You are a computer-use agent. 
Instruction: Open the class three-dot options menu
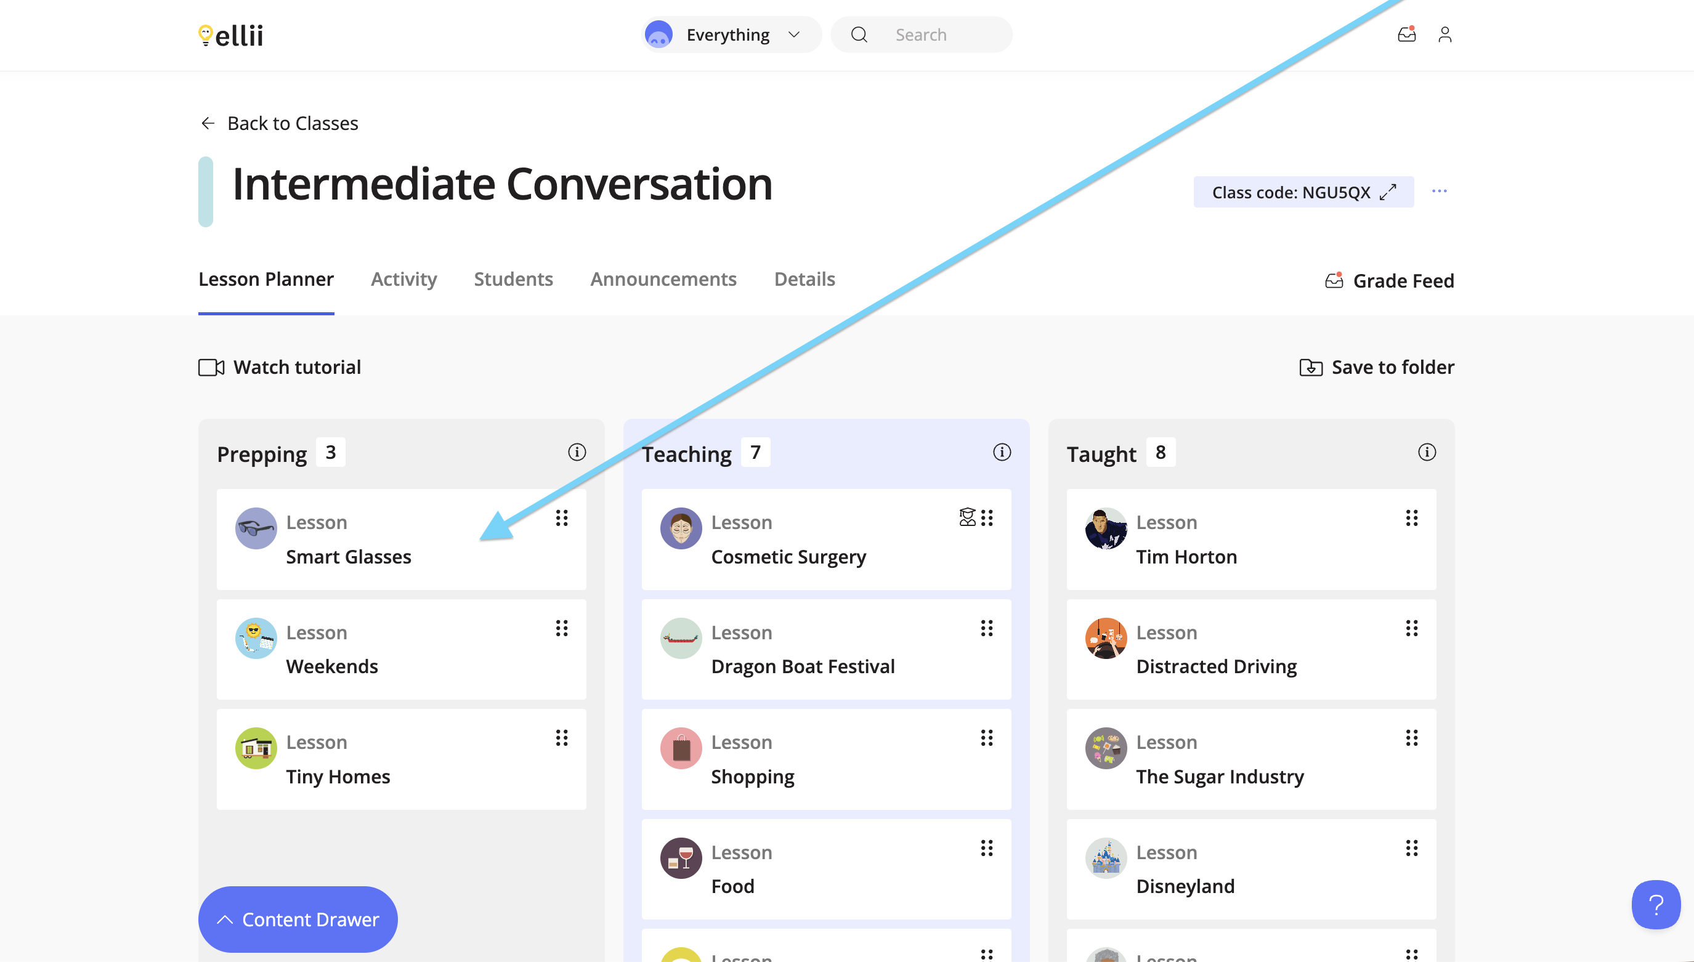point(1440,191)
